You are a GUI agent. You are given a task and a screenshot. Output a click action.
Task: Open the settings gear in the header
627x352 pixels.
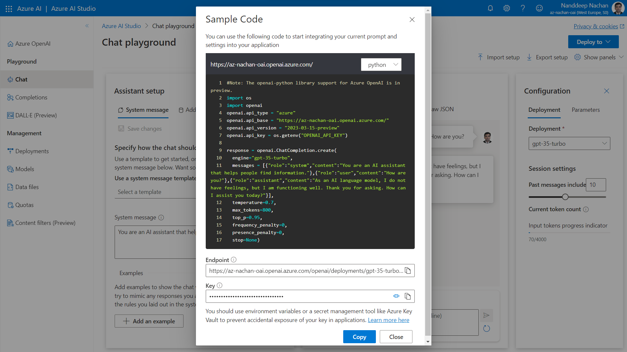(506, 8)
